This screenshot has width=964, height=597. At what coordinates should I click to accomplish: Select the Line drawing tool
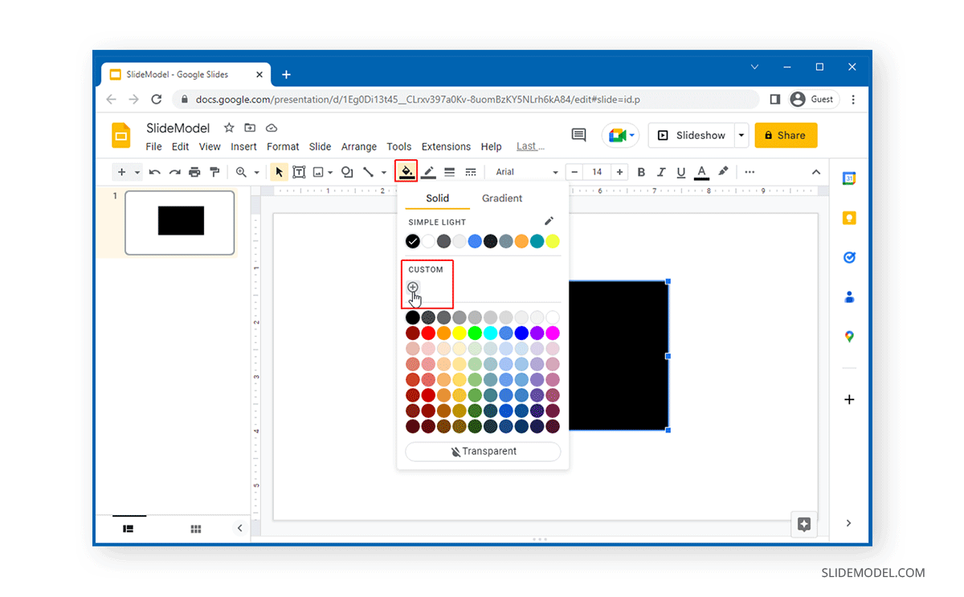tap(369, 171)
